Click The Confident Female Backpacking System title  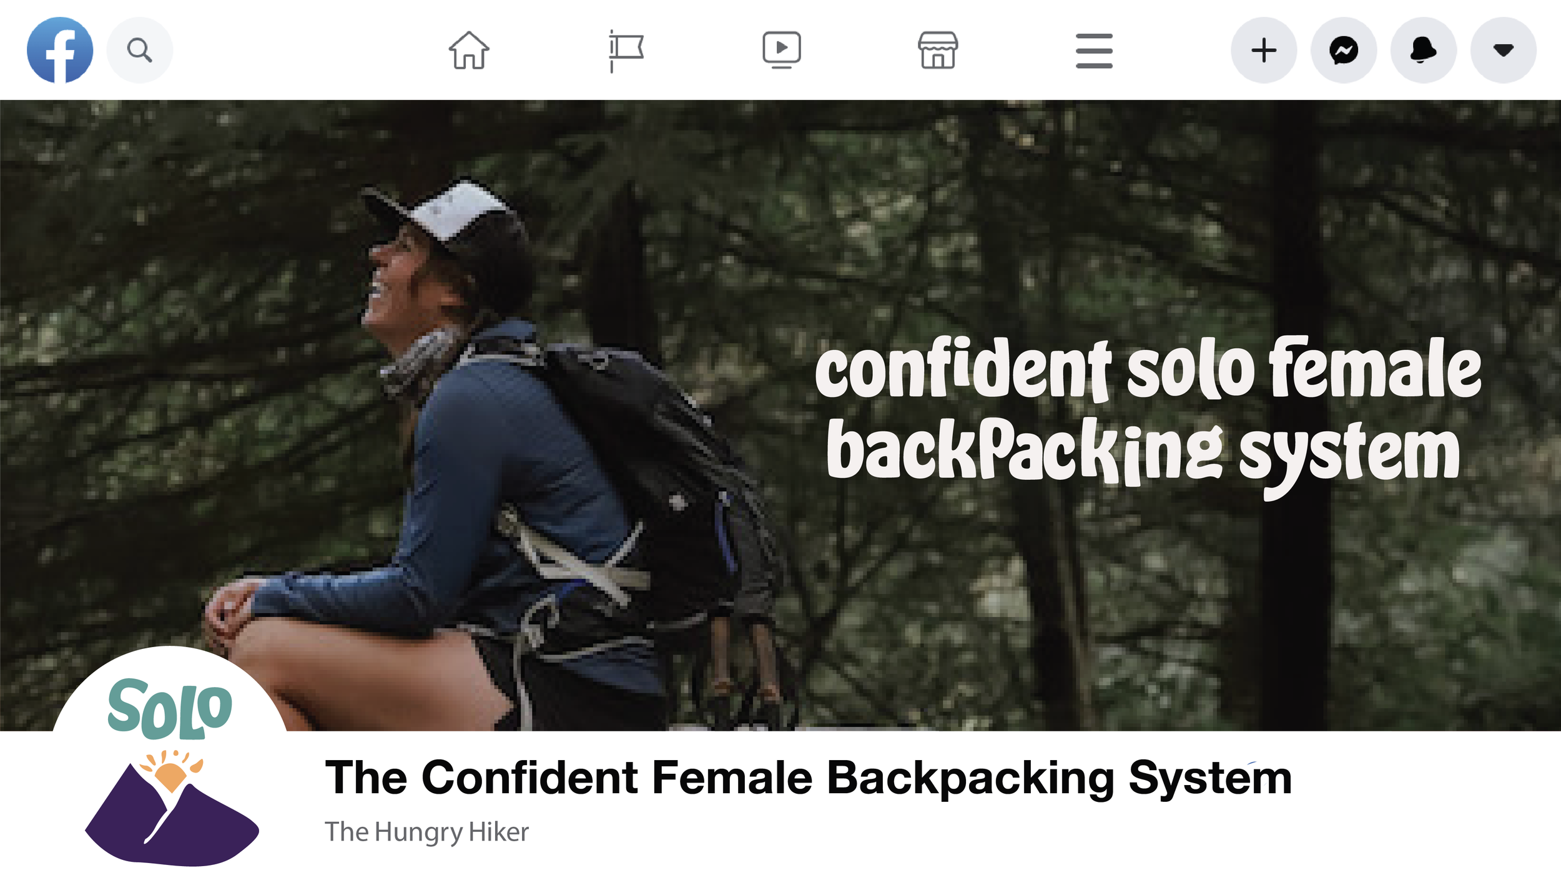(809, 778)
